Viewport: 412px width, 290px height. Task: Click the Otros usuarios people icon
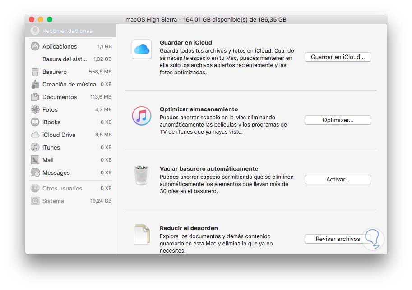pyautogui.click(x=35, y=188)
